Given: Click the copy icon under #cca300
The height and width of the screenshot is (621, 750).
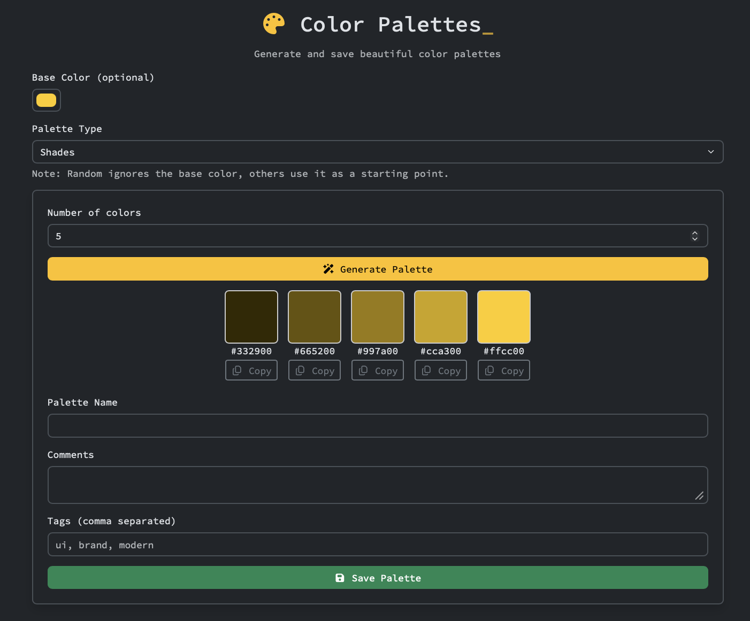Looking at the screenshot, I should point(427,370).
